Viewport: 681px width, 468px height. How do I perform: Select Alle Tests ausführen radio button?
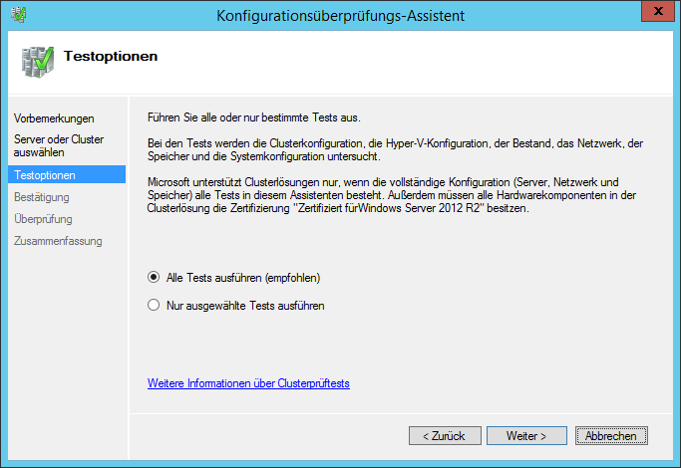[x=154, y=277]
